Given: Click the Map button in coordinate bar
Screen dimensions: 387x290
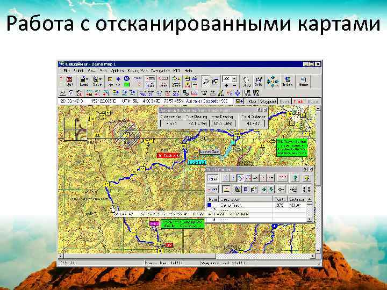Looking at the screenshot, I should (252, 102).
